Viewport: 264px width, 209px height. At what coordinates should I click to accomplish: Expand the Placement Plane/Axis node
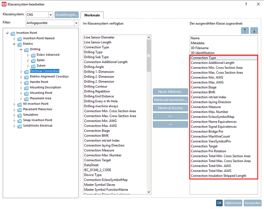(14, 110)
